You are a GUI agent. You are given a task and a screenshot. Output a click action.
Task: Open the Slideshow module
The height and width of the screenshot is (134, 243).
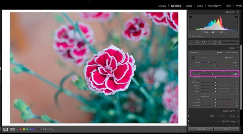pos(214,6)
